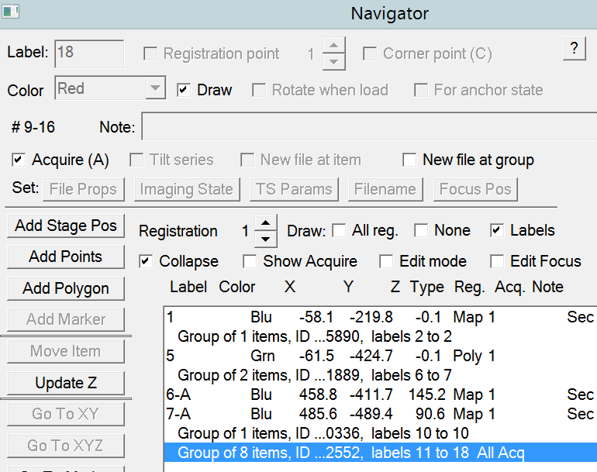Enable New file at group checkbox

tap(409, 160)
